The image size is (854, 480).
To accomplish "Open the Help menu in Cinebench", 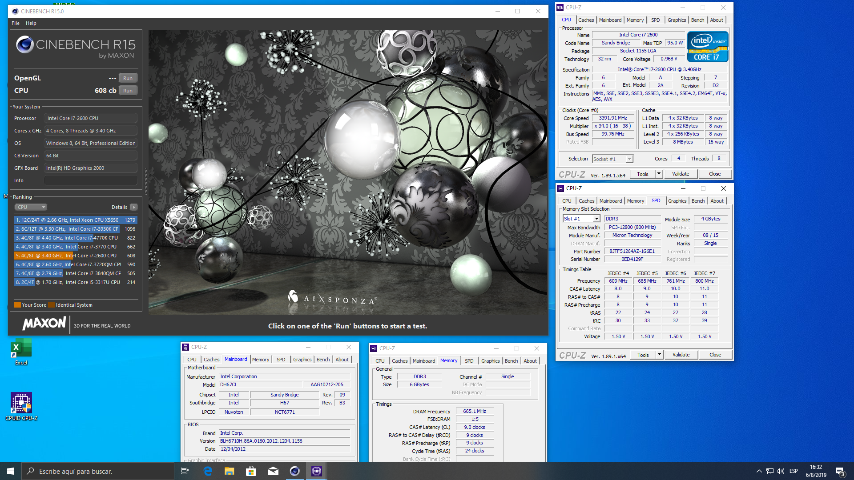I will point(31,23).
